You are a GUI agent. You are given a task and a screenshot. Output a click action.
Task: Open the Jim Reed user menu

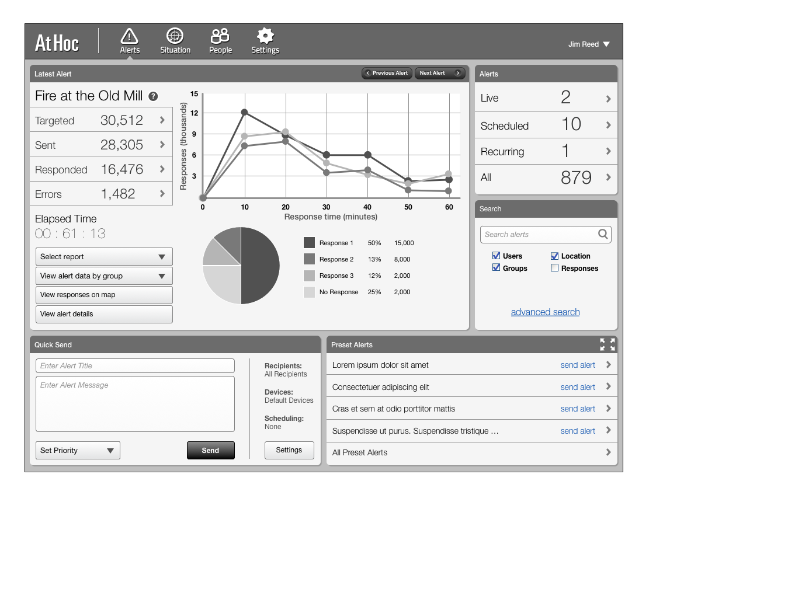tap(588, 44)
